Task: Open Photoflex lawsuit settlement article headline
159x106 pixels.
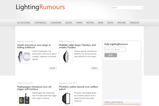Action: click(78, 88)
